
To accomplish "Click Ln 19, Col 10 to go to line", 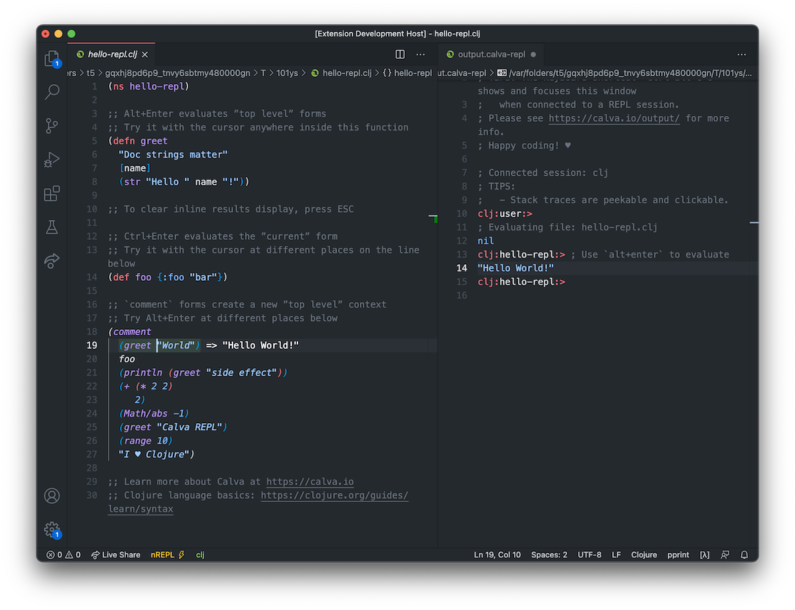I will (497, 554).
